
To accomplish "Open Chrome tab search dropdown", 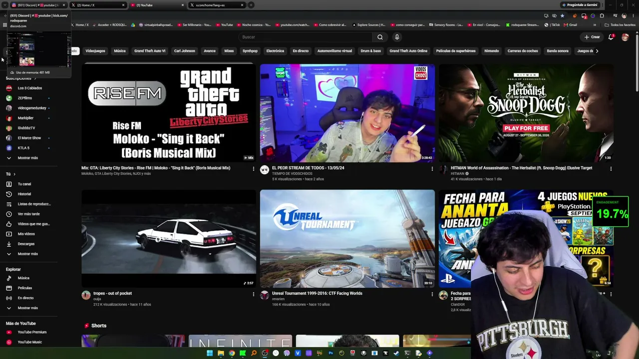I will 4,5.
